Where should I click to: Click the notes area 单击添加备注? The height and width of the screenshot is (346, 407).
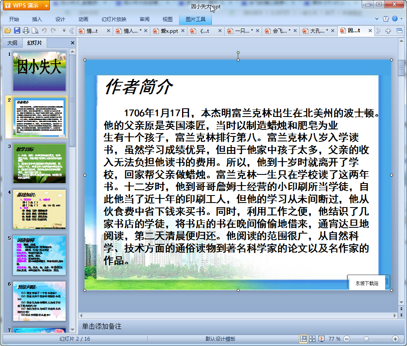[x=102, y=326]
